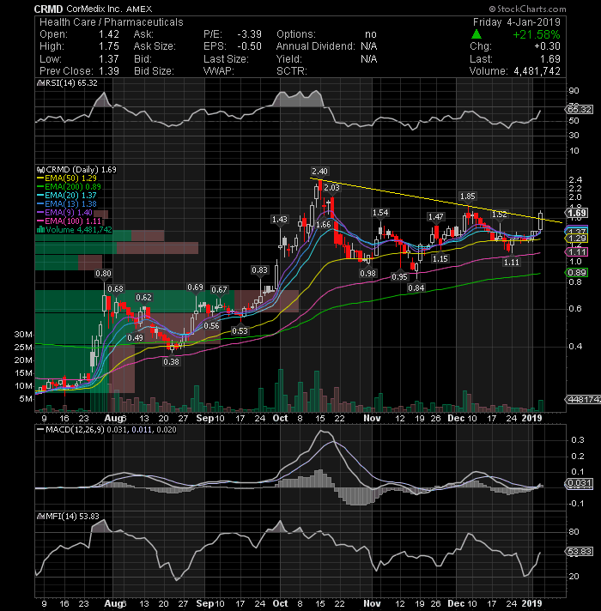Click the 30M volume scale label
The height and width of the screenshot is (611, 601).
[x=23, y=335]
